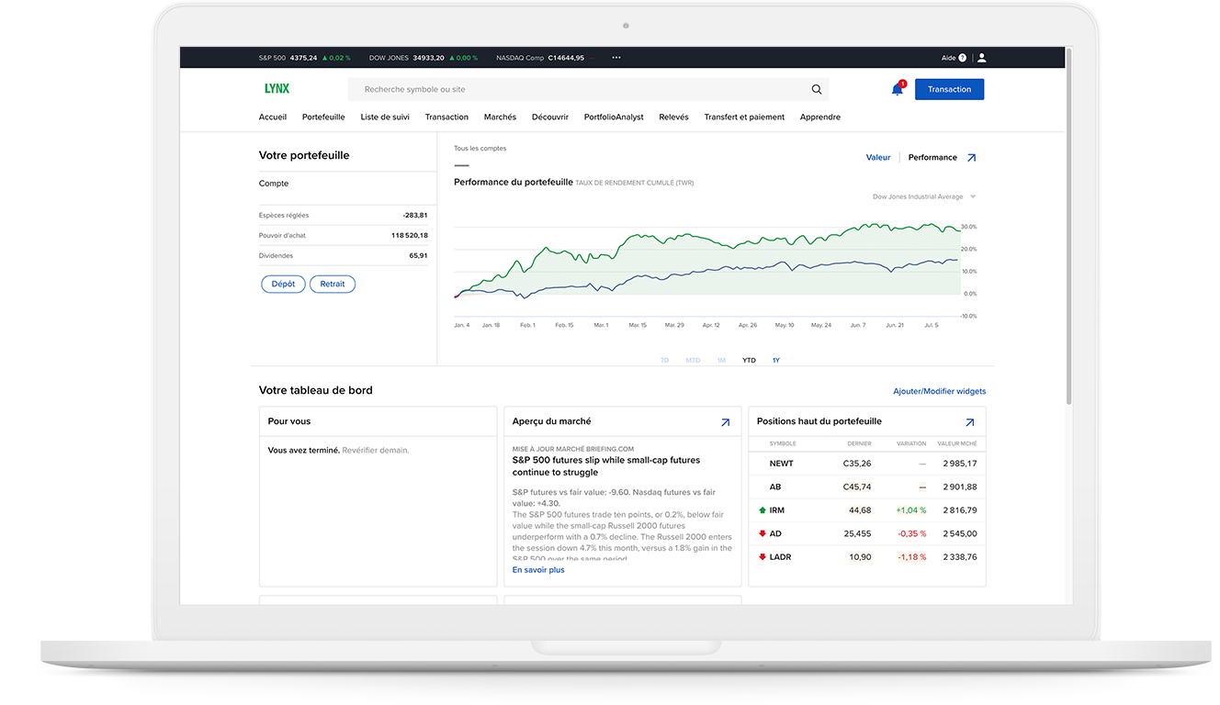Click the red down arrow beside AD
Viewport: 1220px width, 705px height.
pos(762,533)
